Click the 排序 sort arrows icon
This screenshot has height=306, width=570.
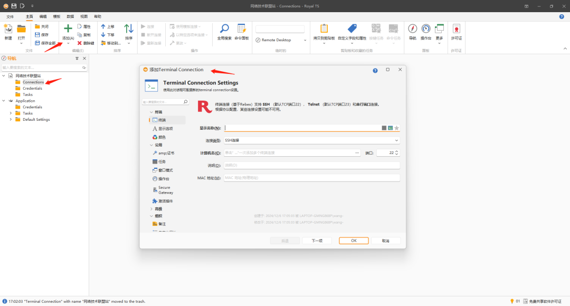[129, 28]
